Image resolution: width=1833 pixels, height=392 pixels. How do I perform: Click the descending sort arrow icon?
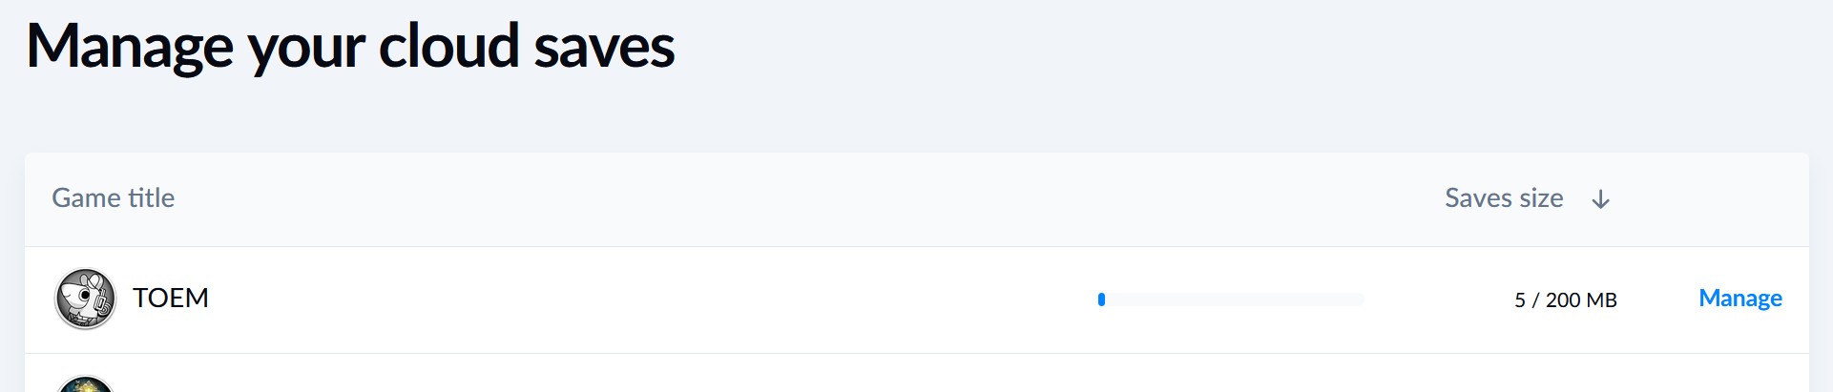tap(1601, 199)
